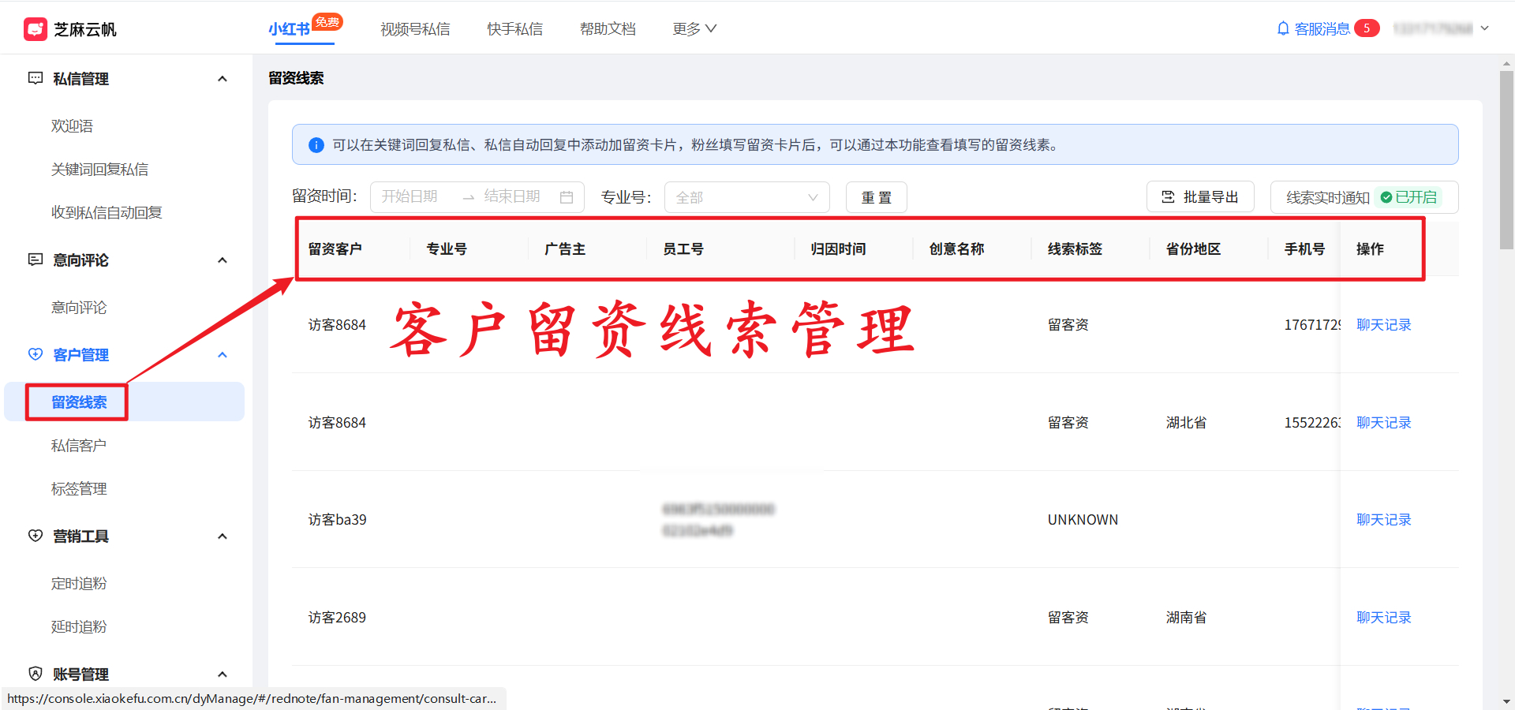Image resolution: width=1515 pixels, height=710 pixels.
Task: Collapse the 私信管理 sidebar section
Action: (x=223, y=77)
